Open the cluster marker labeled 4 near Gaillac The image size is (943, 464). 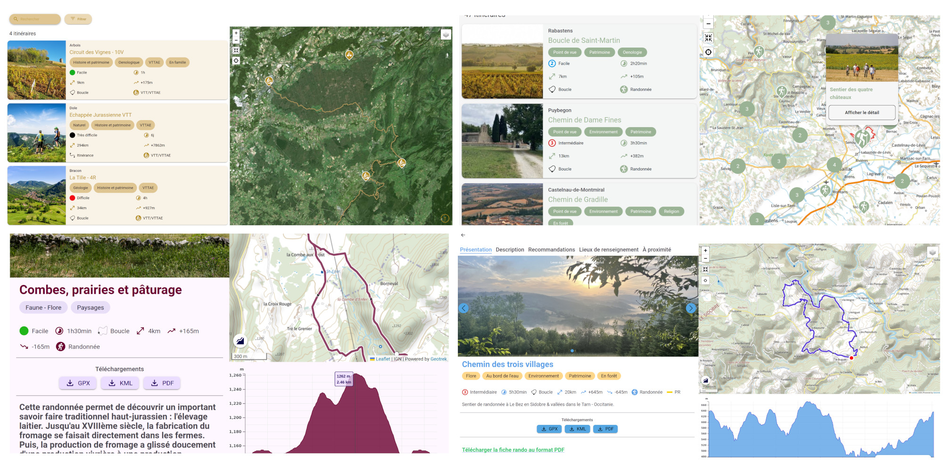click(x=834, y=164)
